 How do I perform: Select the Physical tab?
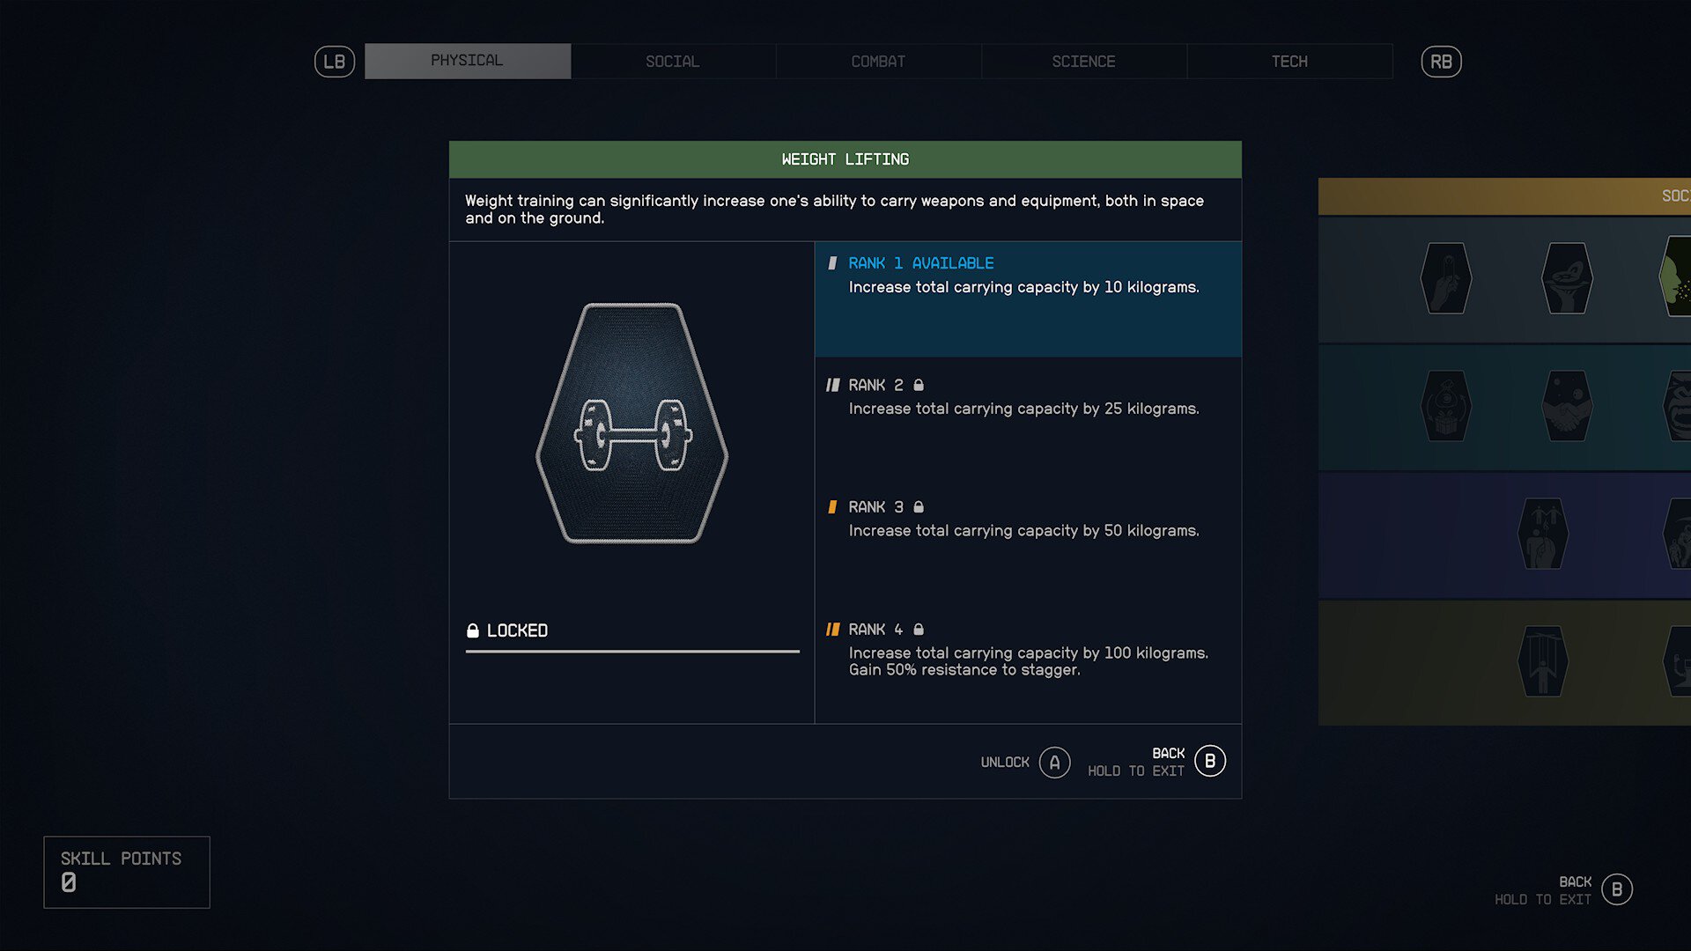pyautogui.click(x=466, y=62)
